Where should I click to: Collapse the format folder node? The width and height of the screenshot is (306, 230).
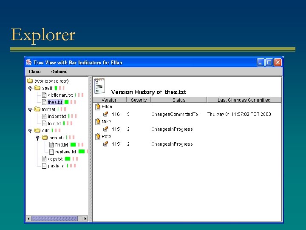pyautogui.click(x=30, y=109)
